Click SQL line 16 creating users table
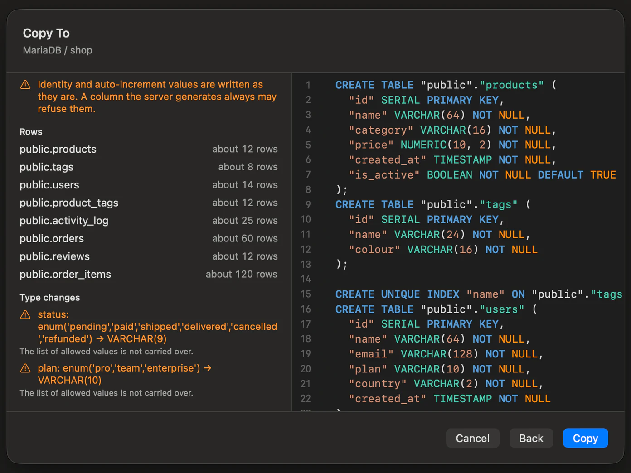The width and height of the screenshot is (631, 473). tap(436, 309)
